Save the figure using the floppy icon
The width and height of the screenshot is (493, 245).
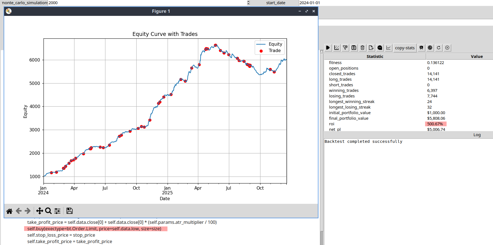(x=69, y=211)
